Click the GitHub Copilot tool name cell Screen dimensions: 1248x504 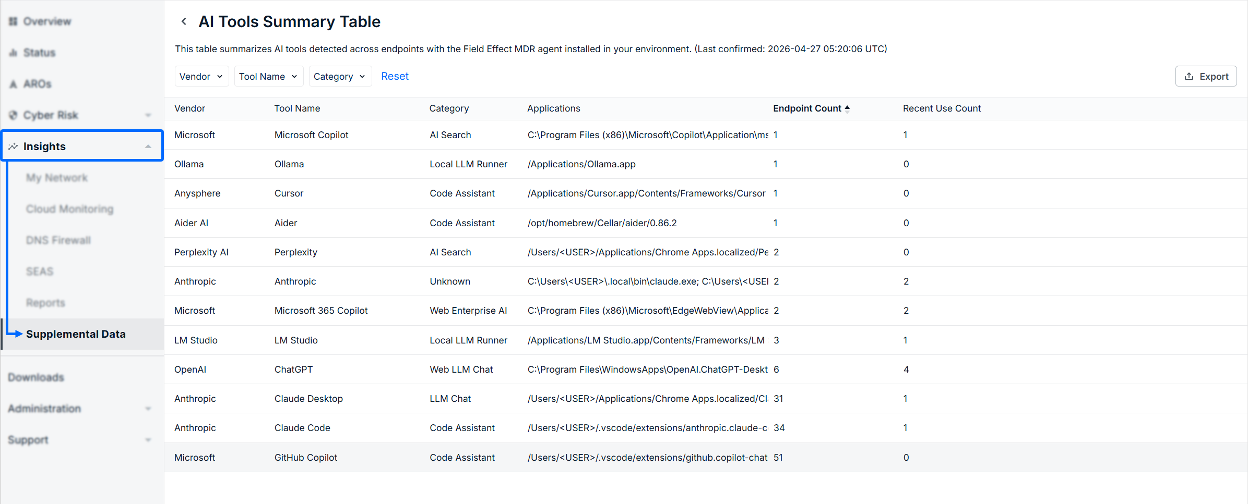(x=306, y=458)
